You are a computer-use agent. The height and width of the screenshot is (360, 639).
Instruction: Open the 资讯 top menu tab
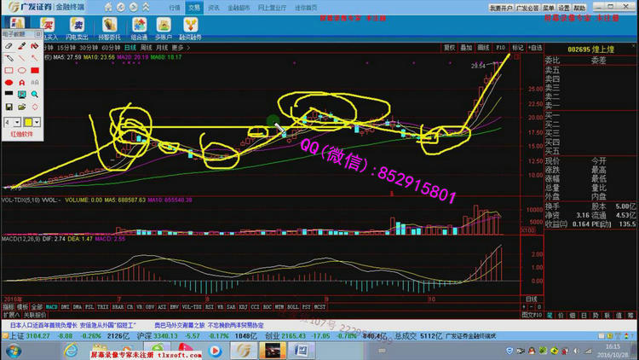click(x=213, y=7)
